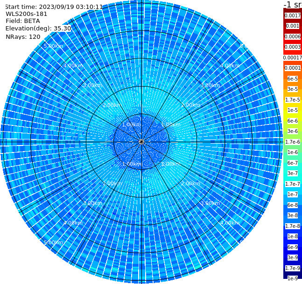Click the 1e-8 colorbar label
Screen dimensions: 302x284
point(293,236)
